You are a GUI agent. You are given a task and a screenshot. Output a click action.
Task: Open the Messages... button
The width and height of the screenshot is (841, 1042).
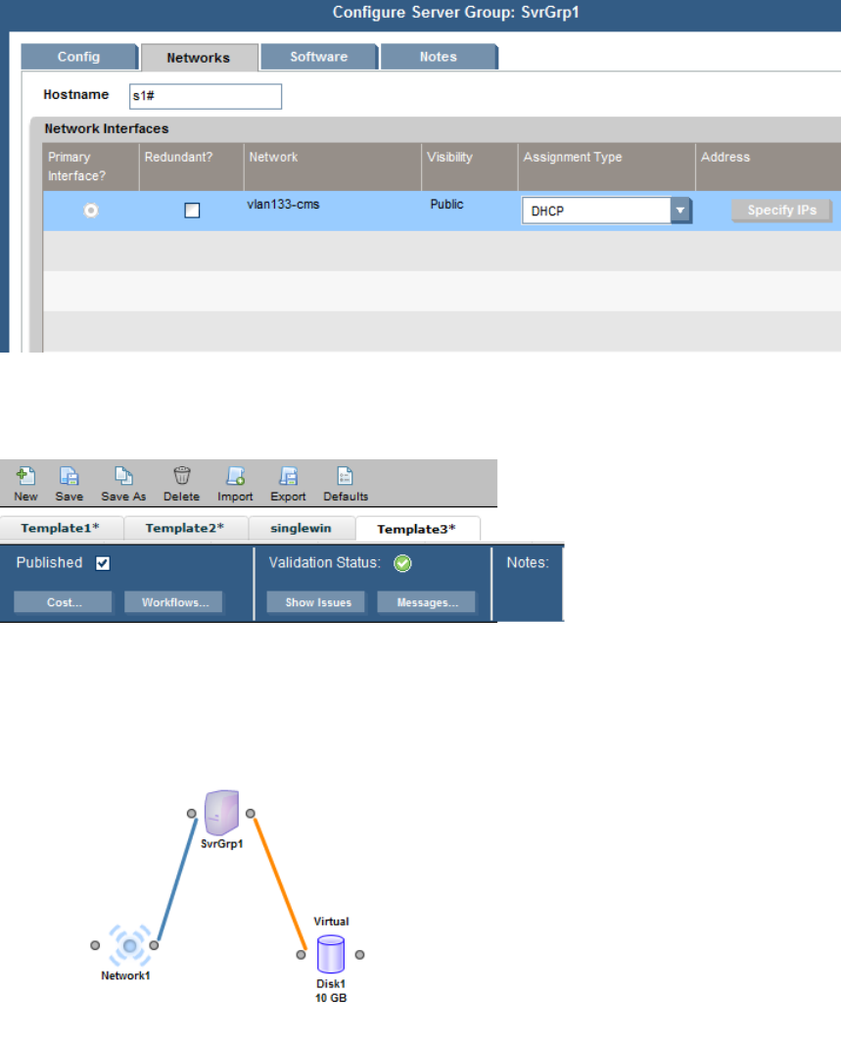(427, 602)
